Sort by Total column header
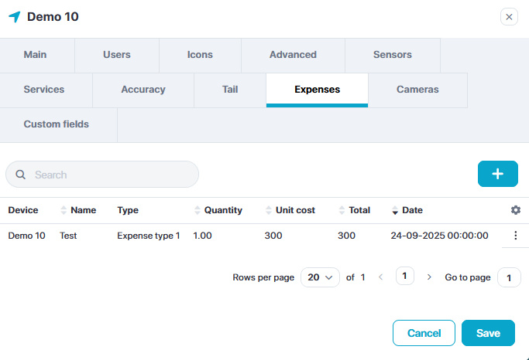 click(x=359, y=210)
